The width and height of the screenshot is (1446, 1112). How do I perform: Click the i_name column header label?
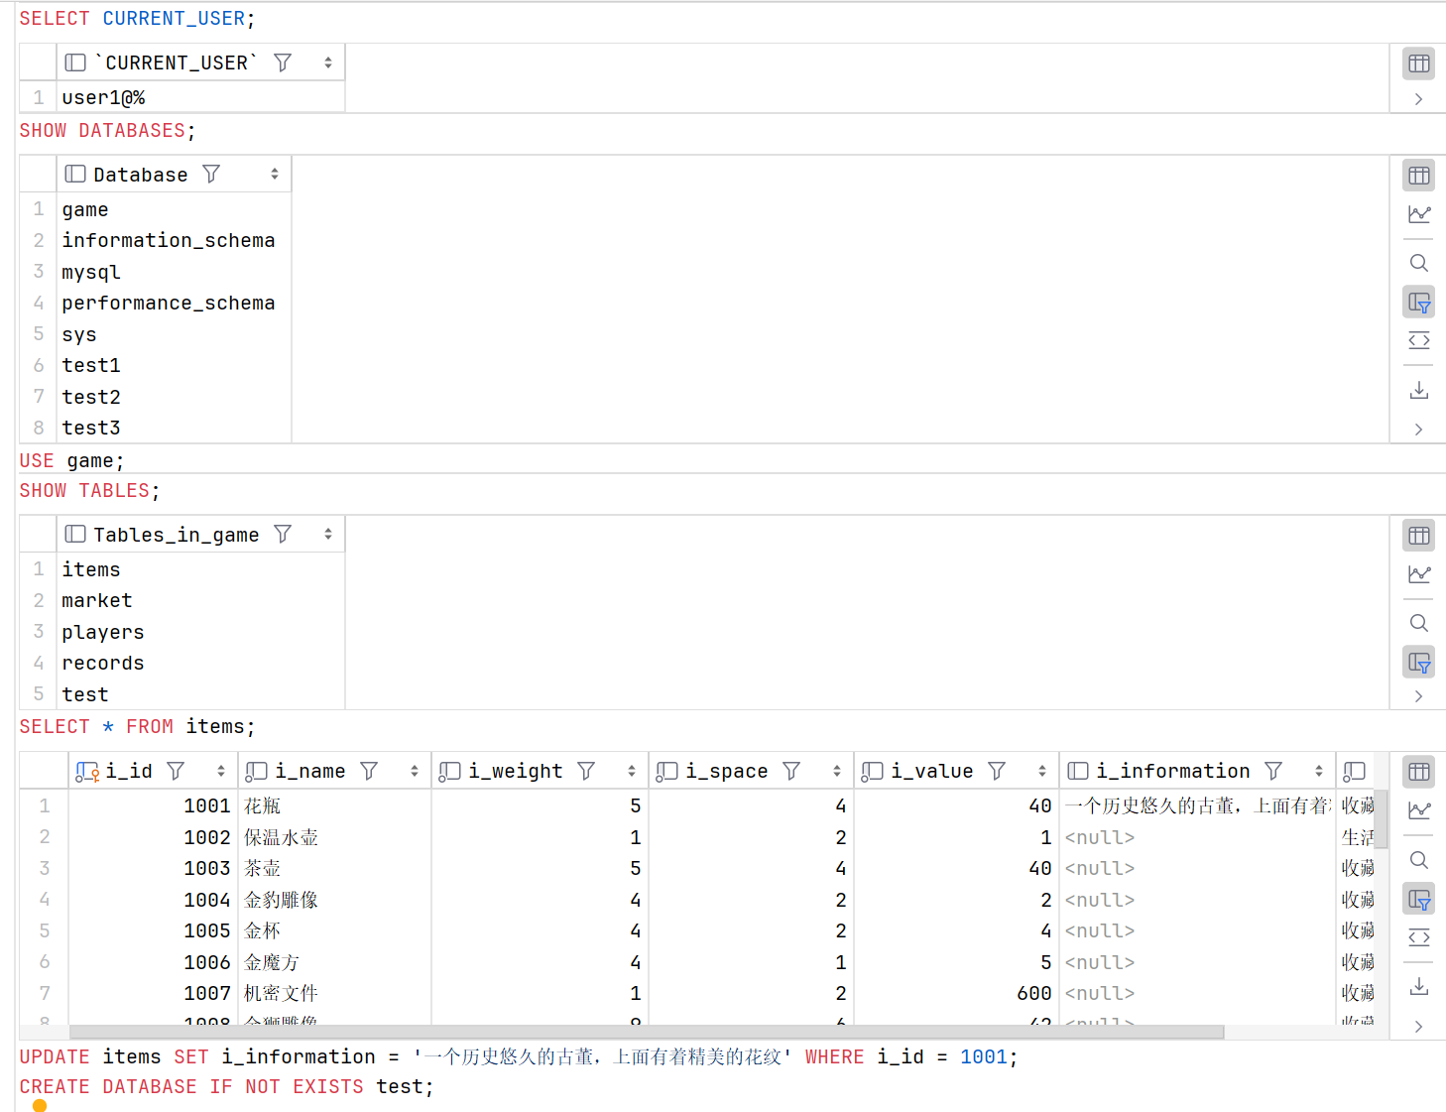pyautogui.click(x=310, y=771)
